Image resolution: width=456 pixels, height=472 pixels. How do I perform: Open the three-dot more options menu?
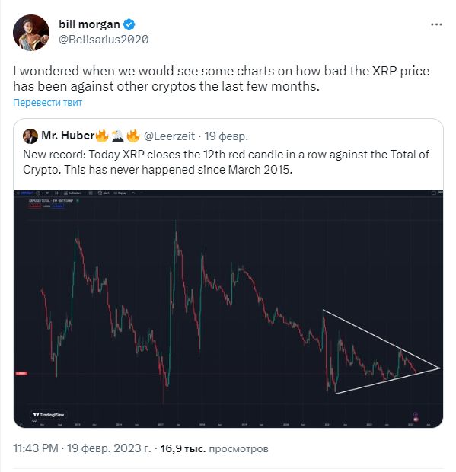tap(436, 24)
